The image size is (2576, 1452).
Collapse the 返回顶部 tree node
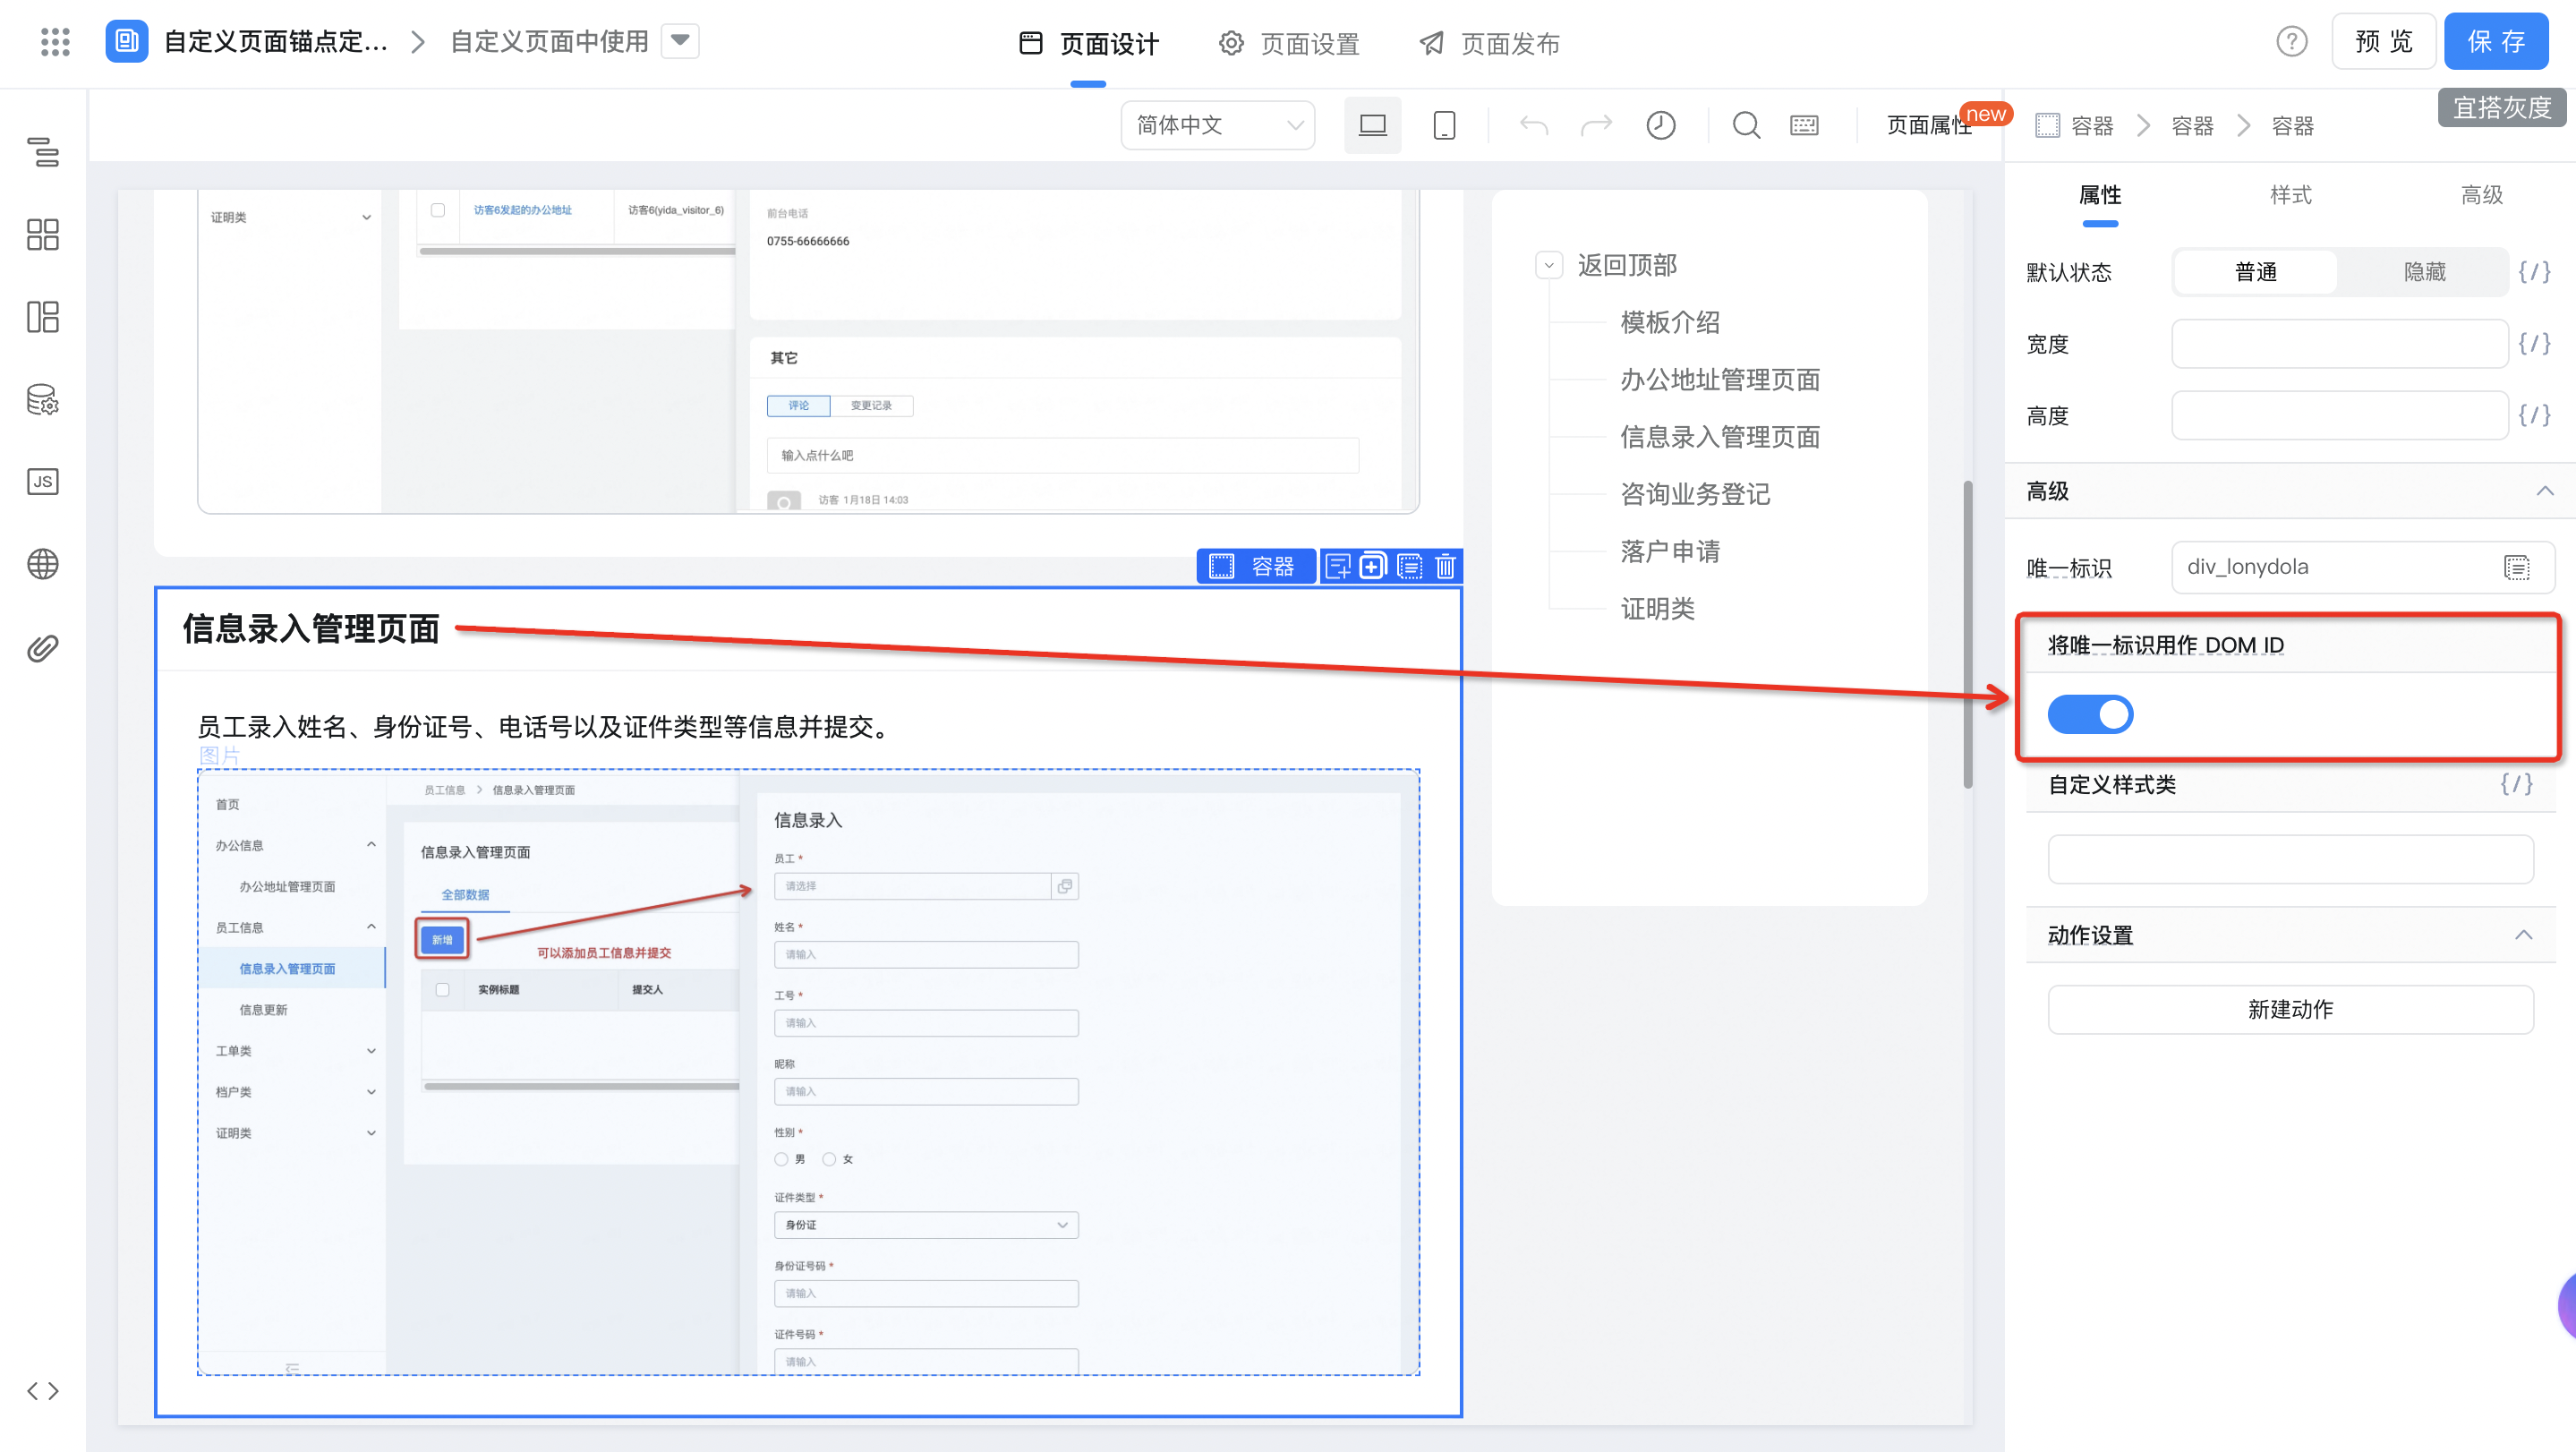tap(1549, 265)
